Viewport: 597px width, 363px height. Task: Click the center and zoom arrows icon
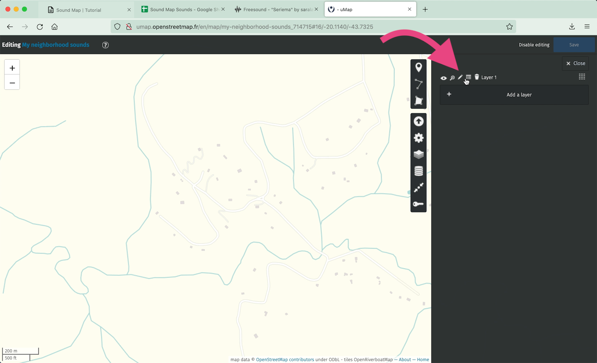(x=418, y=187)
